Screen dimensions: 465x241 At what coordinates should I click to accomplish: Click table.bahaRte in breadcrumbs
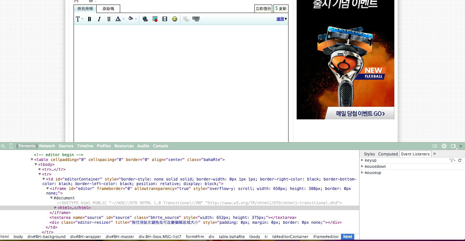coord(232,237)
